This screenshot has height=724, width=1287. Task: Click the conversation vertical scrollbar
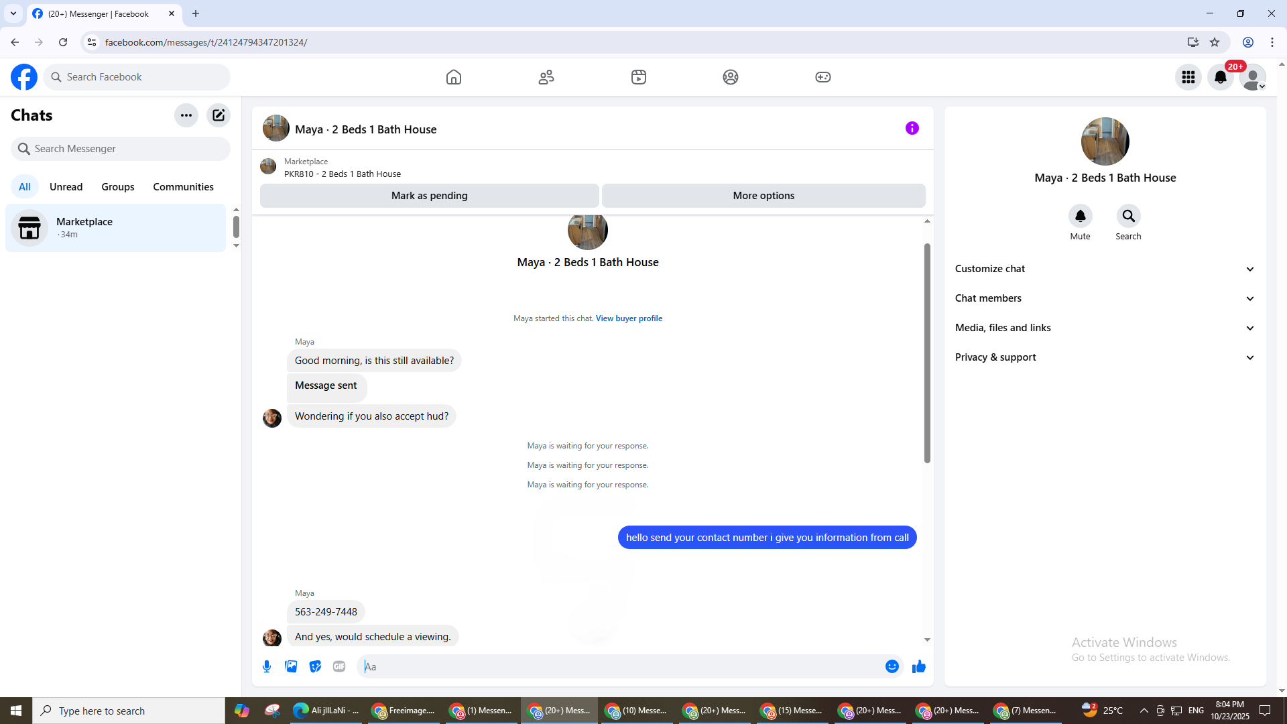(927, 353)
